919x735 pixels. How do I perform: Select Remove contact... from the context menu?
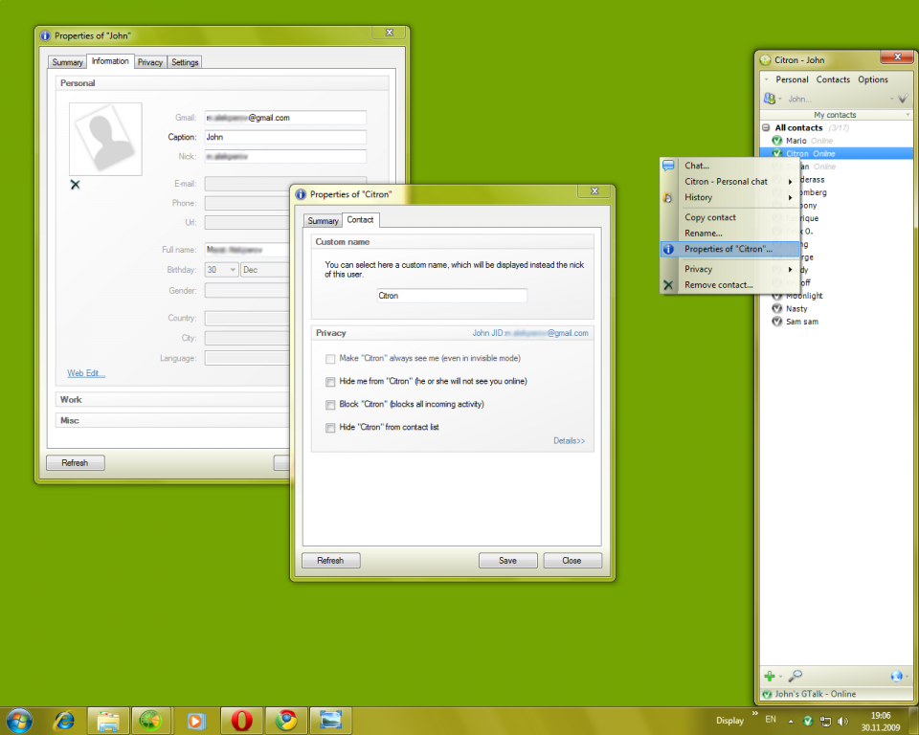tap(718, 285)
